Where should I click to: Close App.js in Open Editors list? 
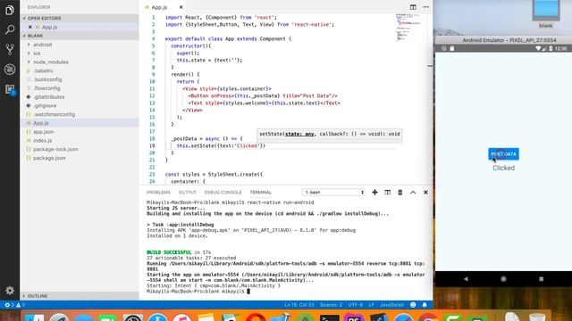tap(29, 27)
